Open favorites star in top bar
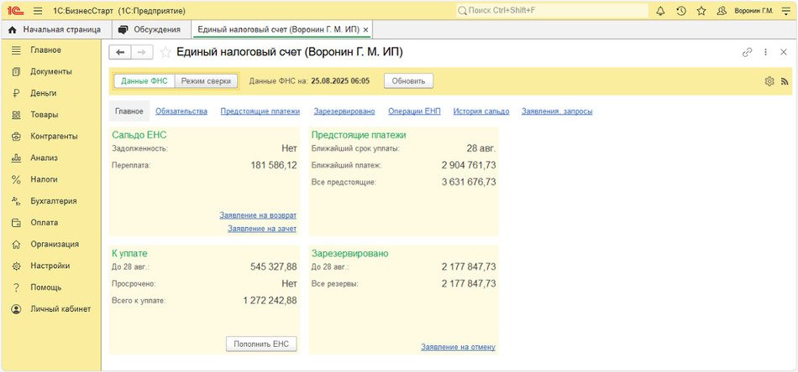The image size is (798, 372). (701, 11)
